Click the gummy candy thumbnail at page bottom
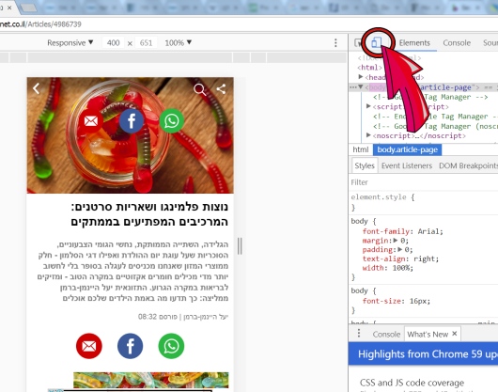The width and height of the screenshot is (498, 392). point(151,380)
